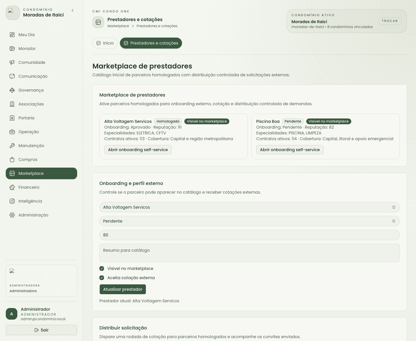Open the Marketplace sidebar menu item

click(41, 173)
